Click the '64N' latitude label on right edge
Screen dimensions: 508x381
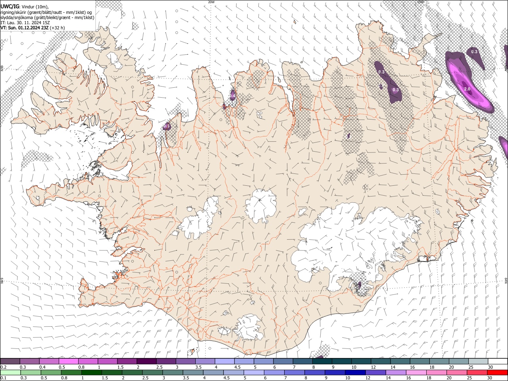[x=506, y=281]
